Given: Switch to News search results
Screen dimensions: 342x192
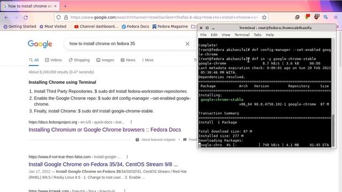Looking at the screenshot, I should pyautogui.click(x=128, y=60).
